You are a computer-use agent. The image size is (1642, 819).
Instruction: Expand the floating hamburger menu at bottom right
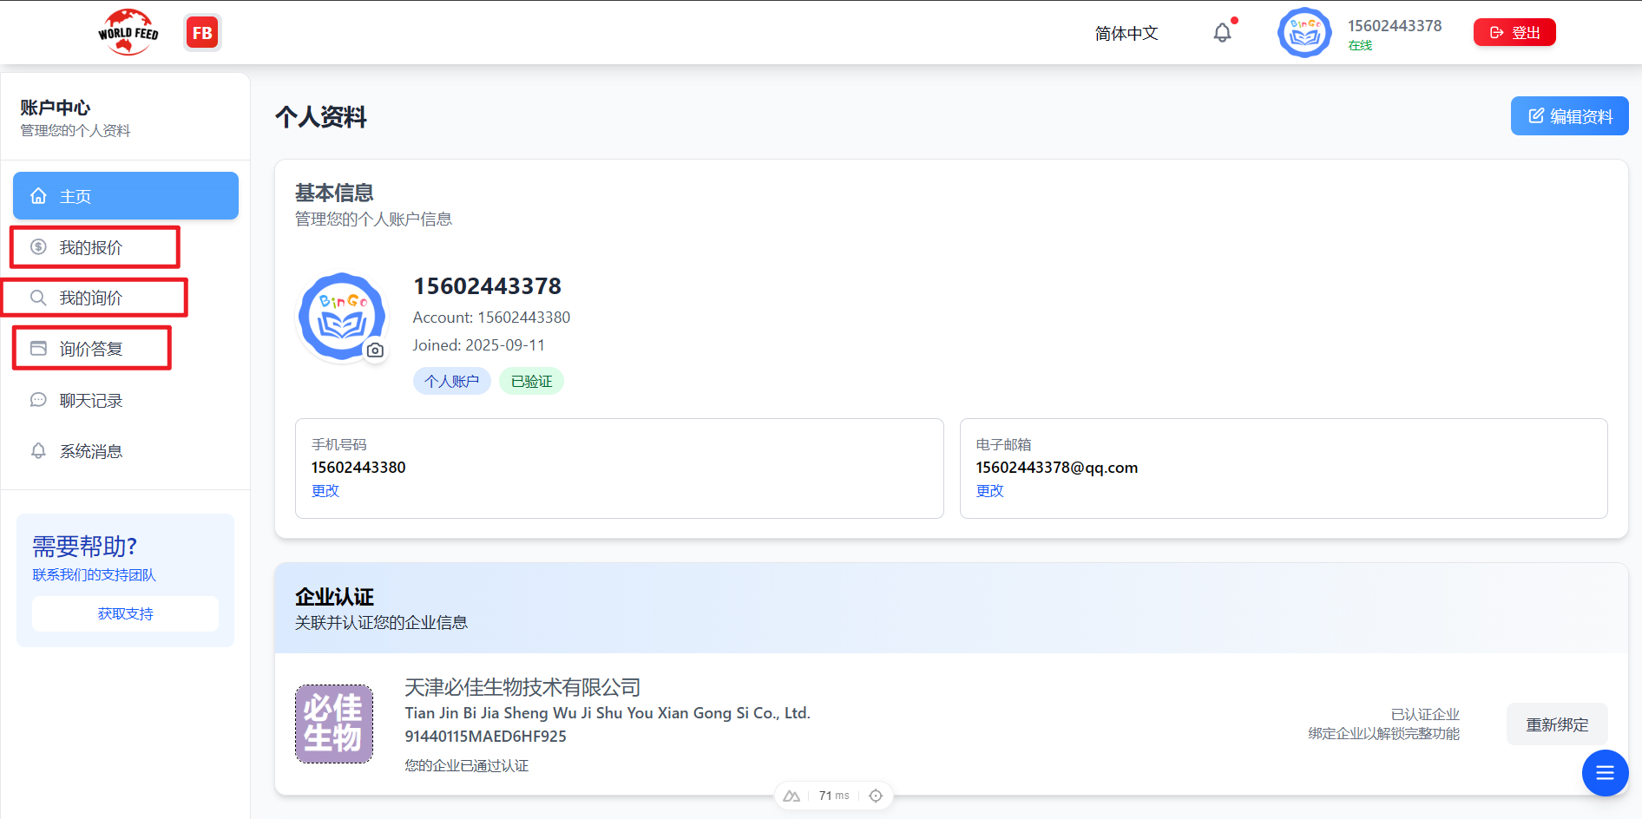click(1605, 772)
